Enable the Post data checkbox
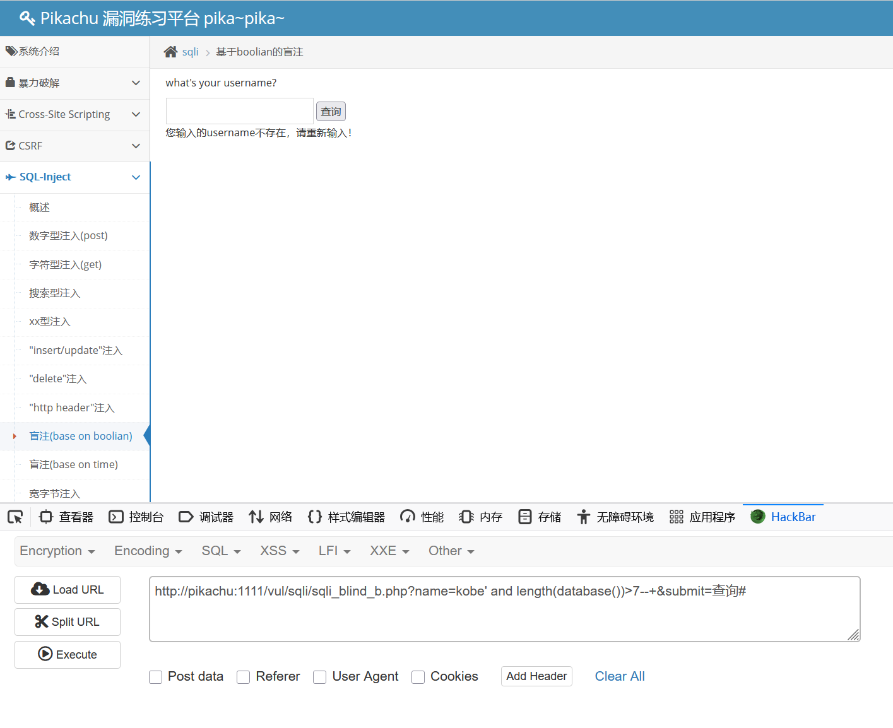 click(x=156, y=677)
